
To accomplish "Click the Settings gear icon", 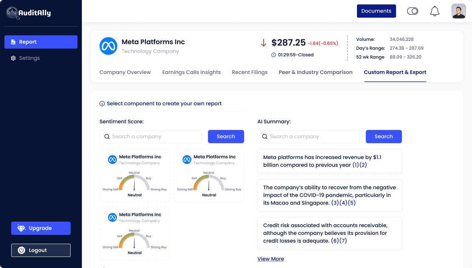I will point(13,58).
